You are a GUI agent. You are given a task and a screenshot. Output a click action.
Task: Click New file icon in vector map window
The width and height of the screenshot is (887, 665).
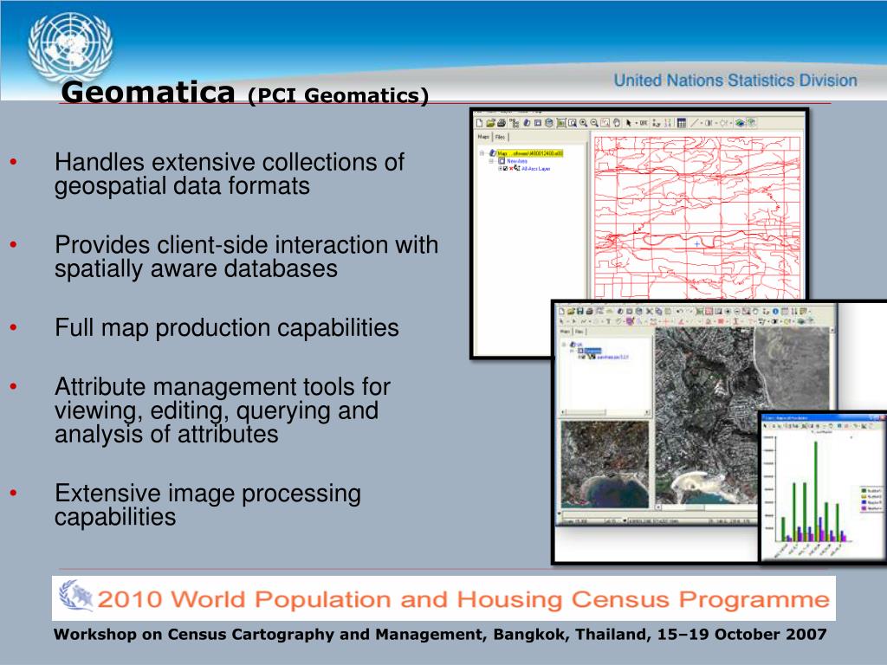point(479,123)
